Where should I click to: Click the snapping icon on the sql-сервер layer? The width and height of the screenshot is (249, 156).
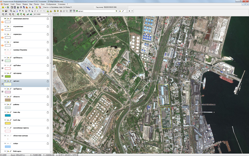8,73
